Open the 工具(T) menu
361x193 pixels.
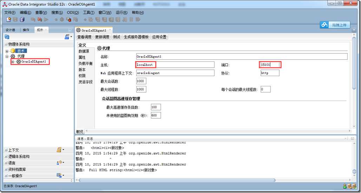pyautogui.click(x=88, y=13)
